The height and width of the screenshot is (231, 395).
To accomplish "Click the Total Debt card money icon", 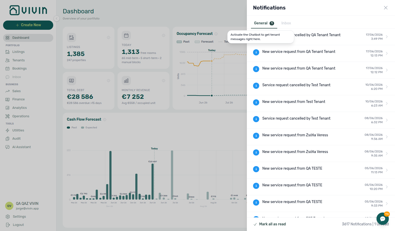I will click(x=71, y=81).
